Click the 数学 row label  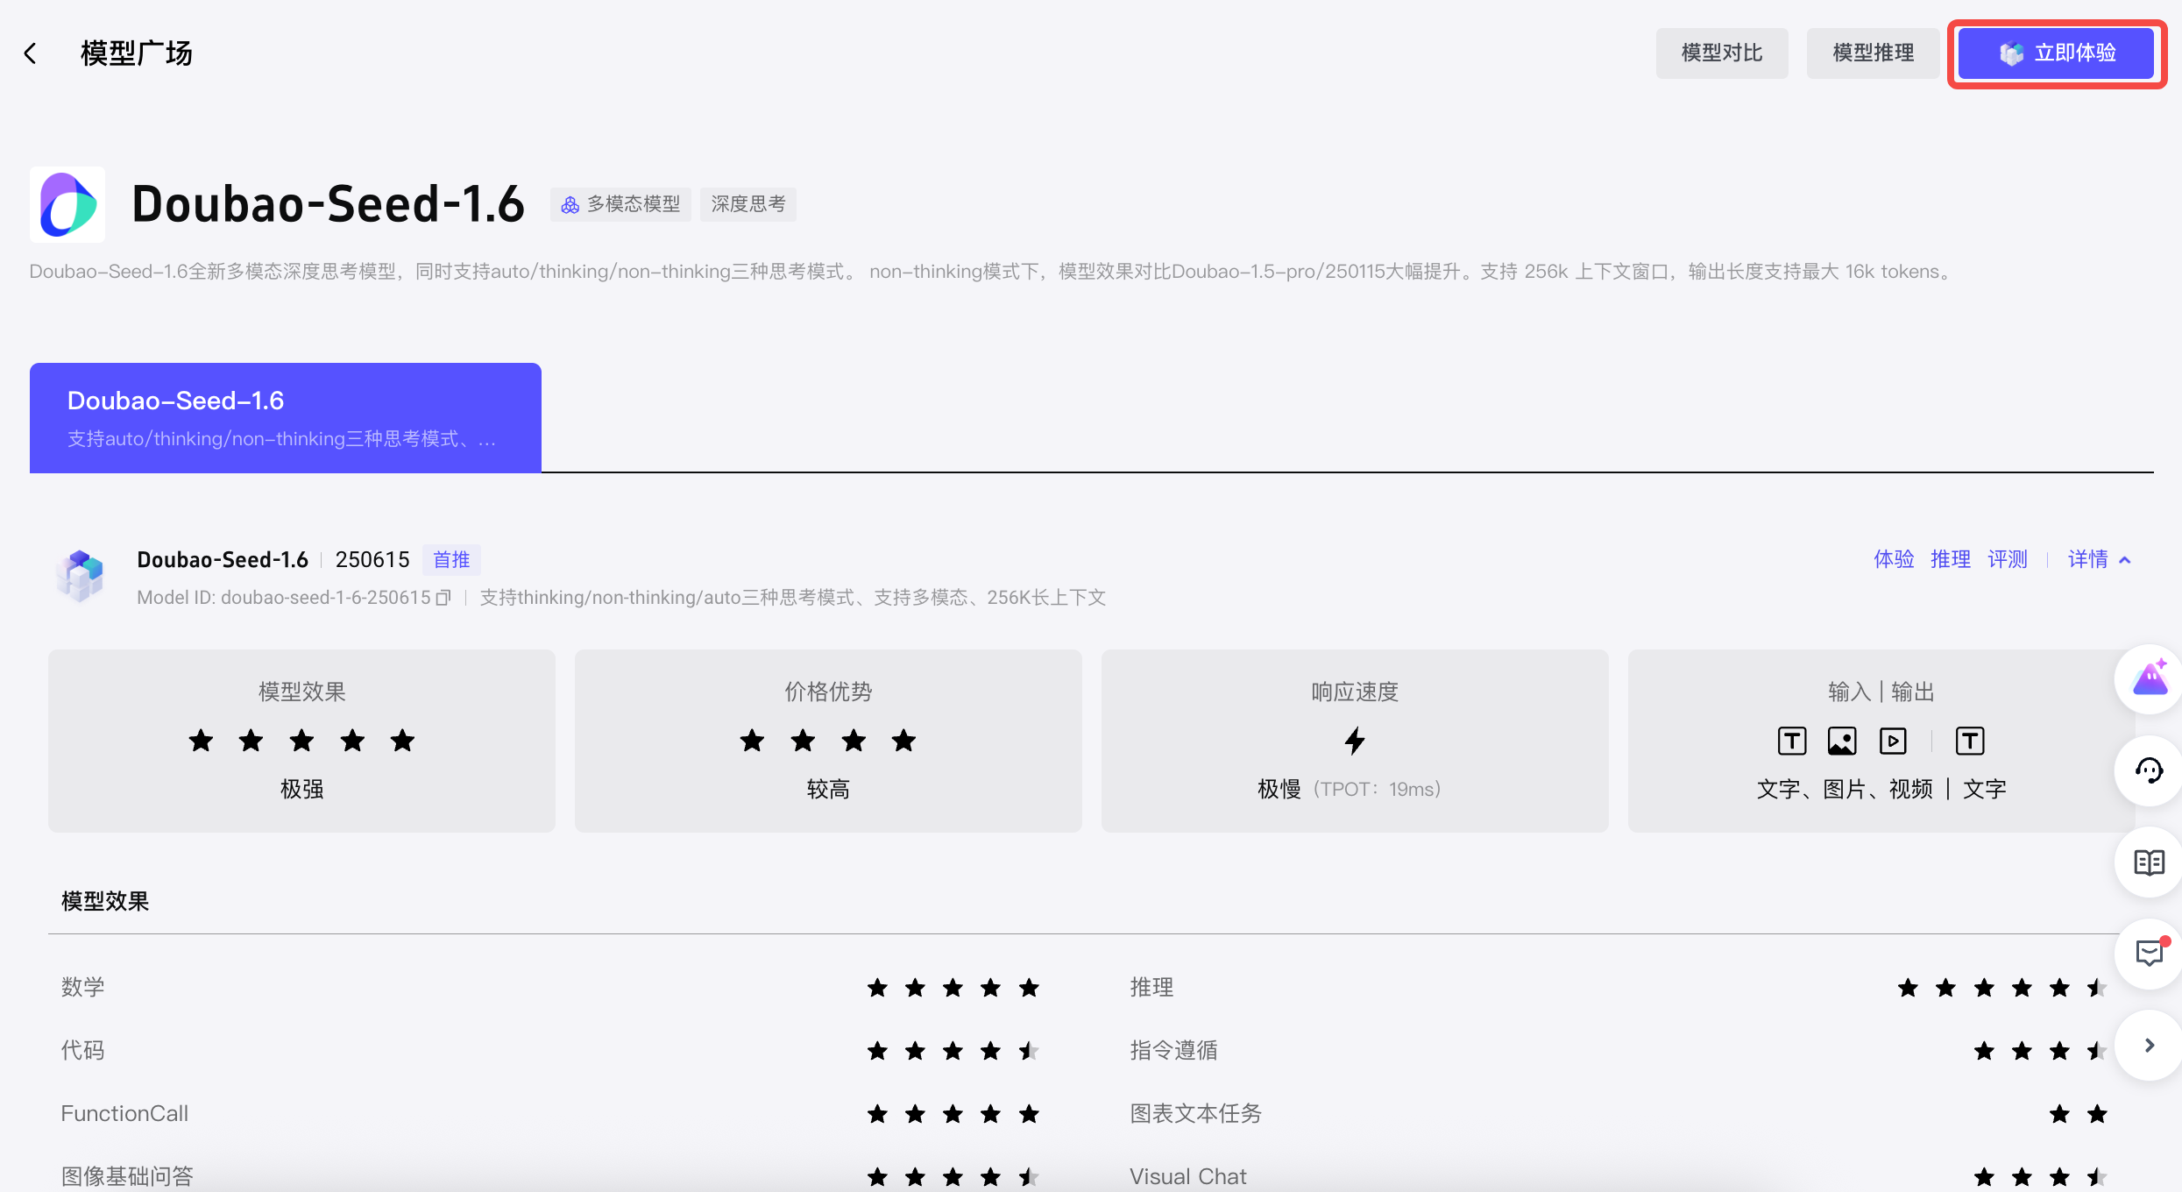coord(83,987)
